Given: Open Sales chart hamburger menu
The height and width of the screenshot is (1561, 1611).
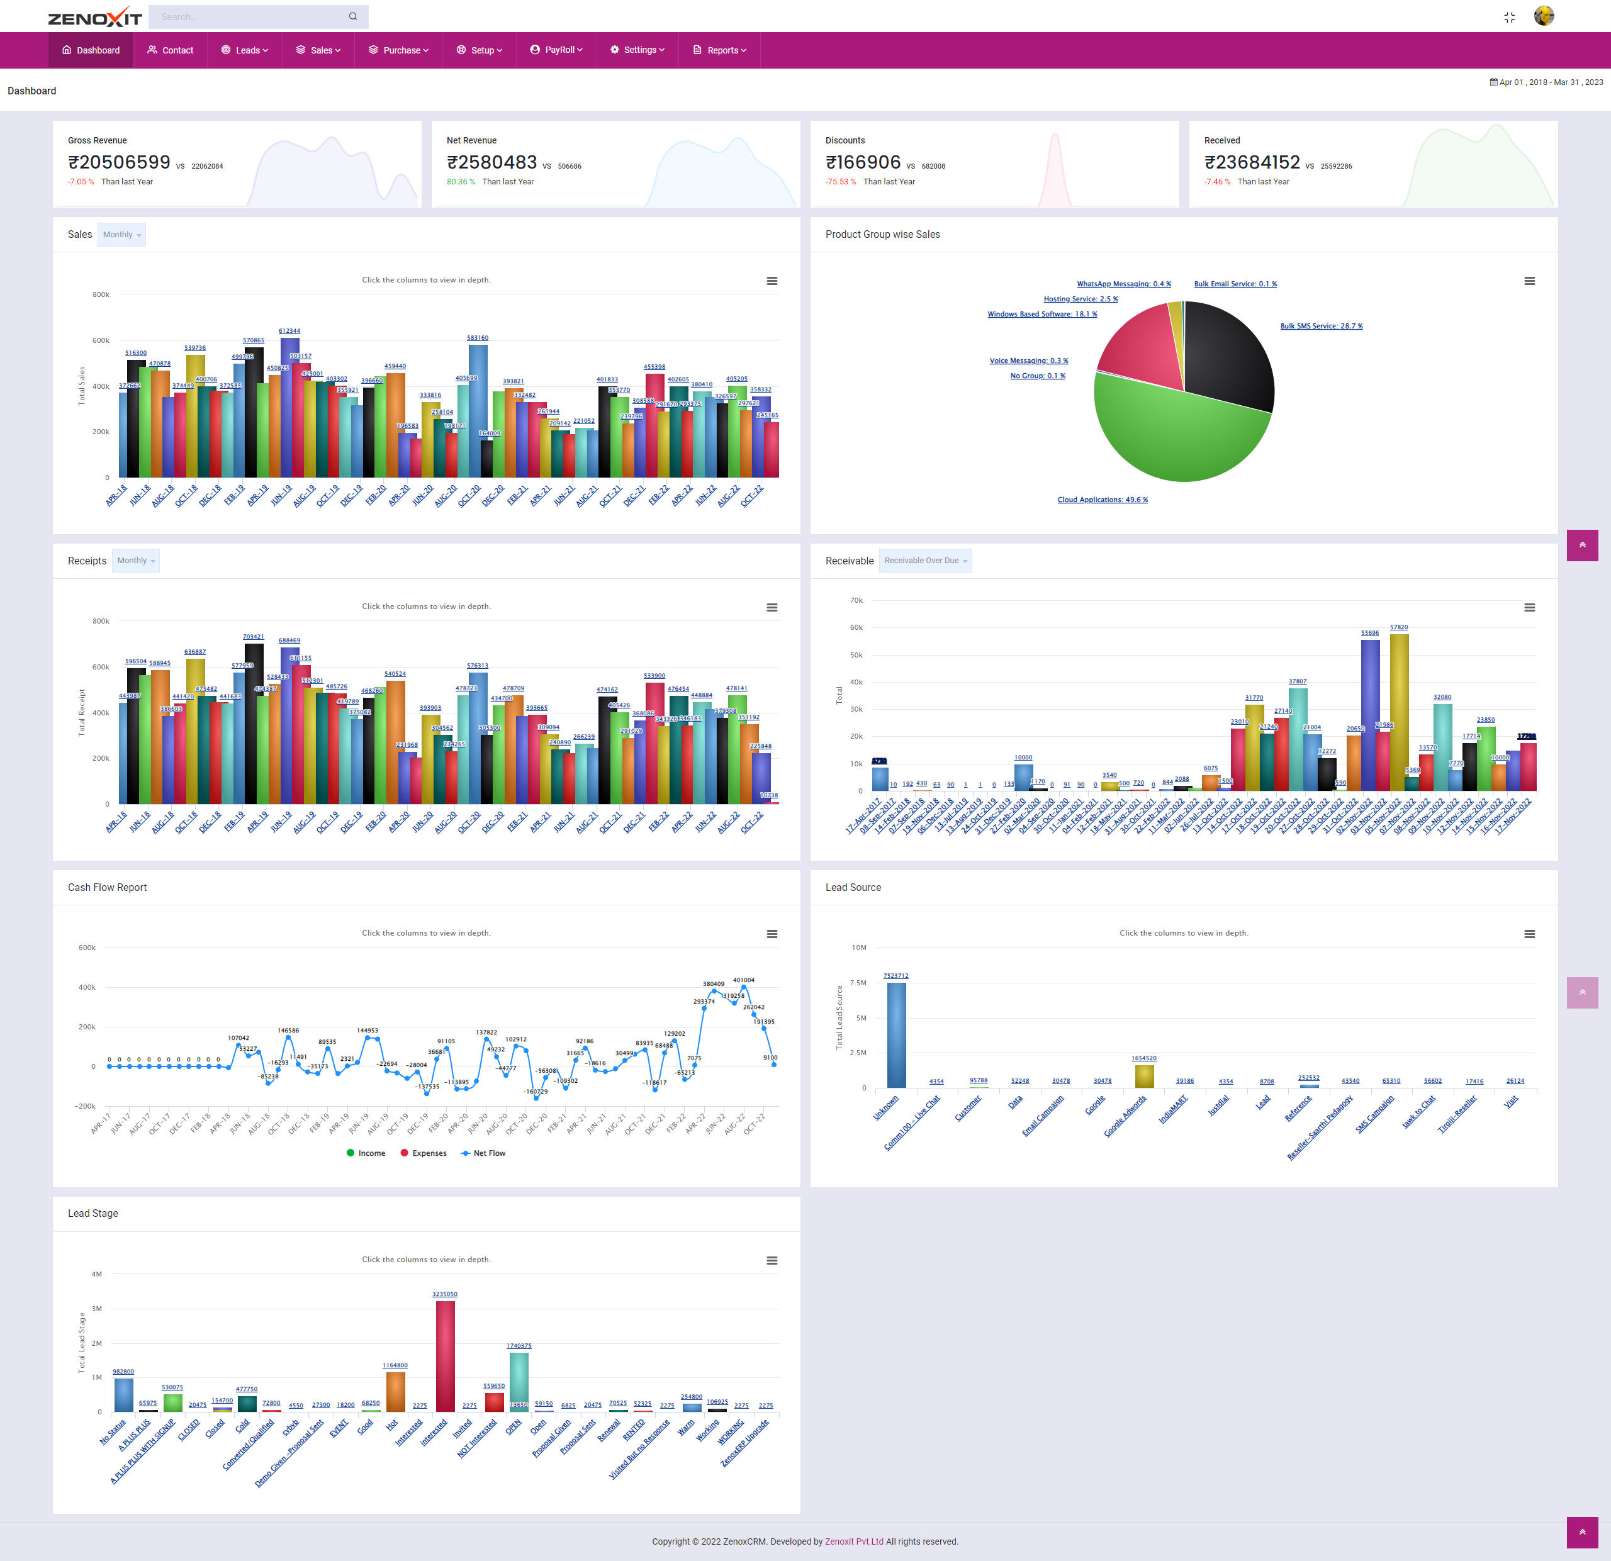Looking at the screenshot, I should (772, 281).
